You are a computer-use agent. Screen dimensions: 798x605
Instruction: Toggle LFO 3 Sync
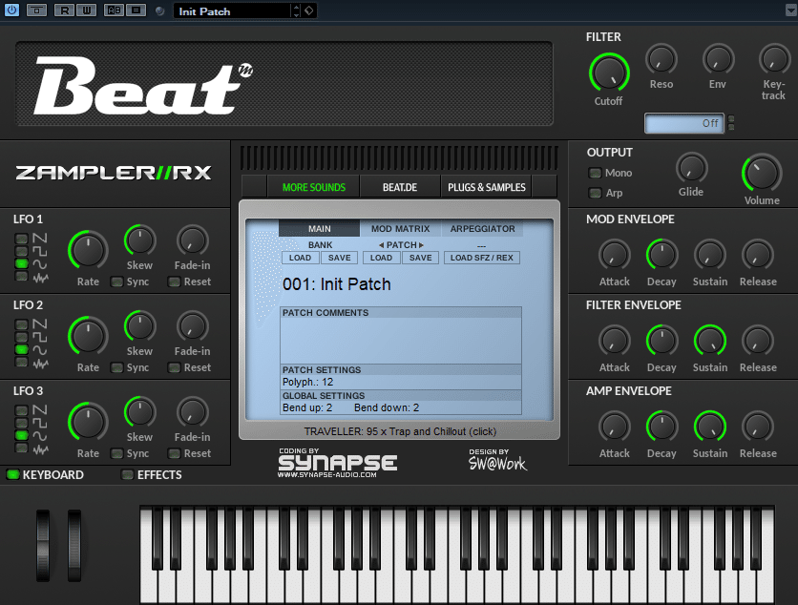point(117,453)
